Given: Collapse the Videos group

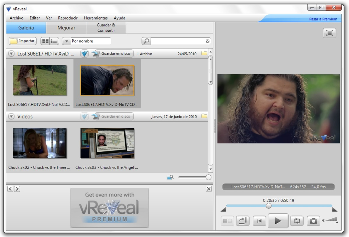Looking at the screenshot, I should [11, 116].
